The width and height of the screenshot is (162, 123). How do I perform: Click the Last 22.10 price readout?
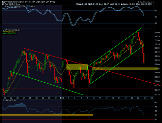pos(115,4)
